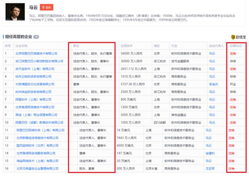Open 支付宝软件（上海）有限公司 company link

pyautogui.click(x=35, y=69)
